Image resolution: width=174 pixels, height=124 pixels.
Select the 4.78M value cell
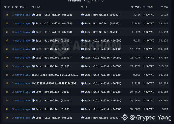(137, 15)
